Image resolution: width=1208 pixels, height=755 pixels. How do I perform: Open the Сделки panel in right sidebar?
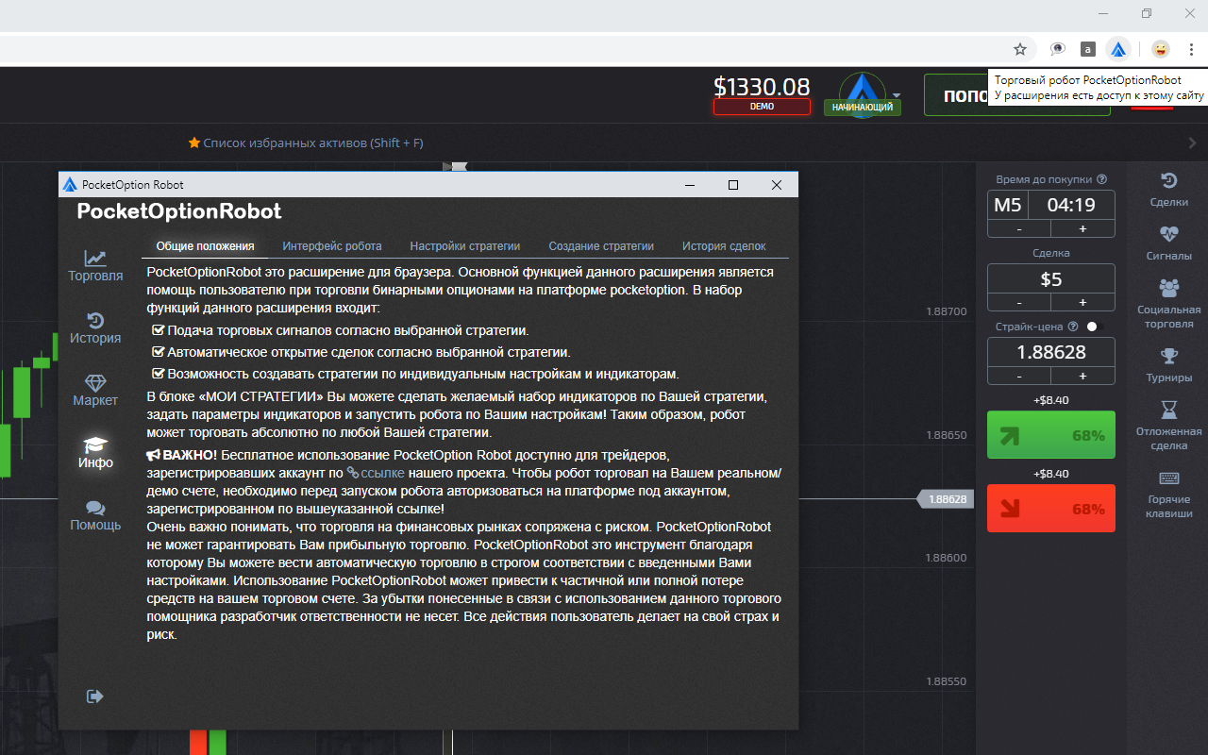[x=1169, y=190]
